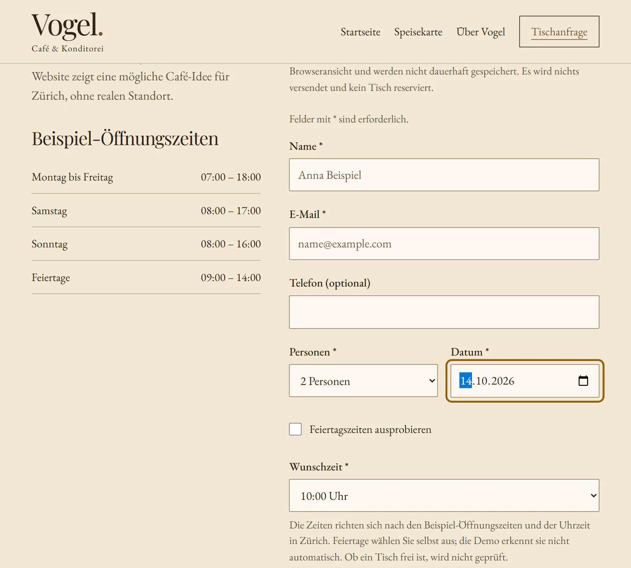This screenshot has height=568, width=631.
Task: Click the Tischanfrage button in the header
Action: (559, 32)
